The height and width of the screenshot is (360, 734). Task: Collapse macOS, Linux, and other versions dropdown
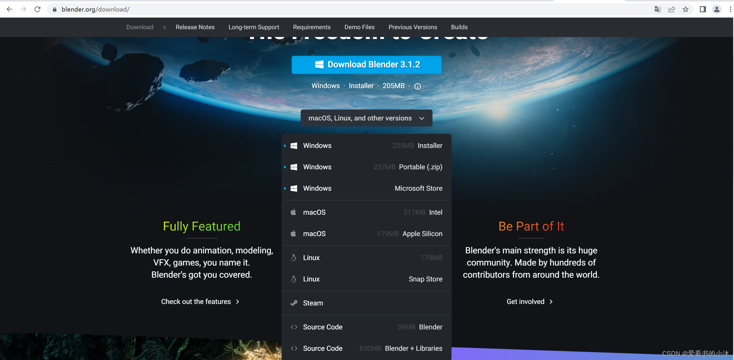[x=366, y=118]
